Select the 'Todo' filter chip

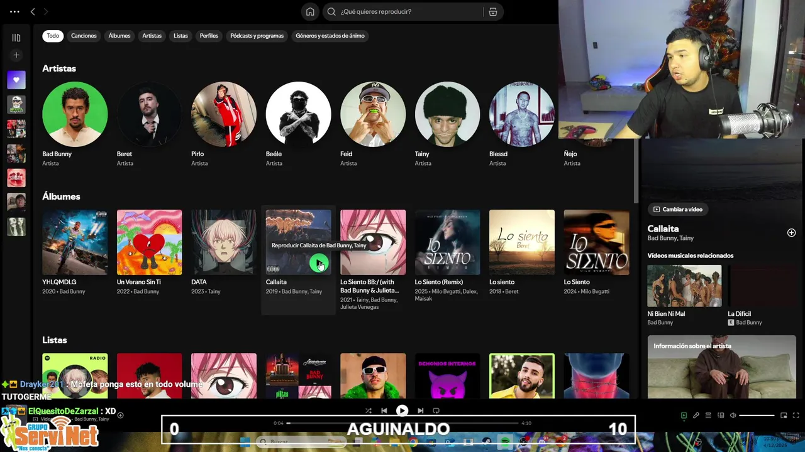[53, 36]
